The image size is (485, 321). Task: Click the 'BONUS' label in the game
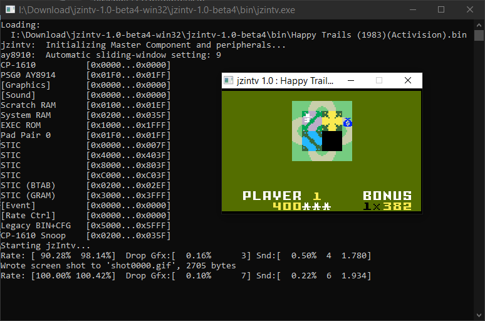coord(387,196)
